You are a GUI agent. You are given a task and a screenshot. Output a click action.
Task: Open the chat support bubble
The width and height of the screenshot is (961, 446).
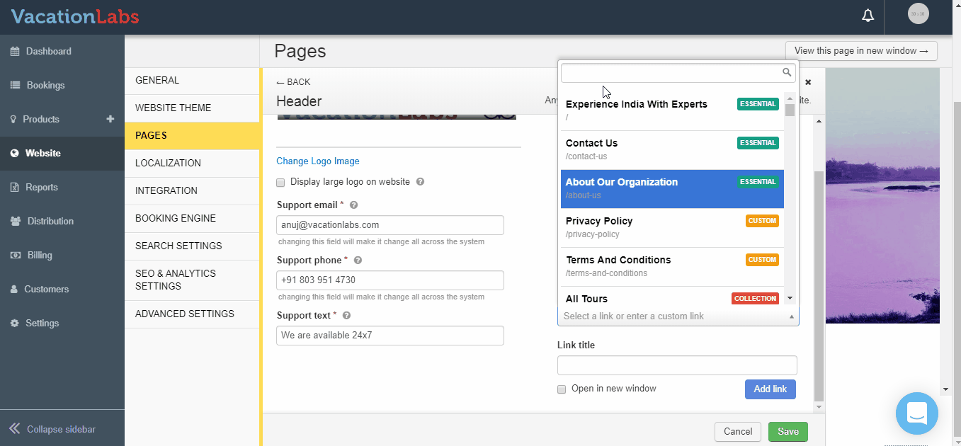click(916, 413)
